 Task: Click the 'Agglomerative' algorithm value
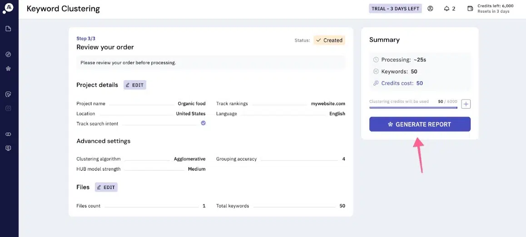coord(189,159)
